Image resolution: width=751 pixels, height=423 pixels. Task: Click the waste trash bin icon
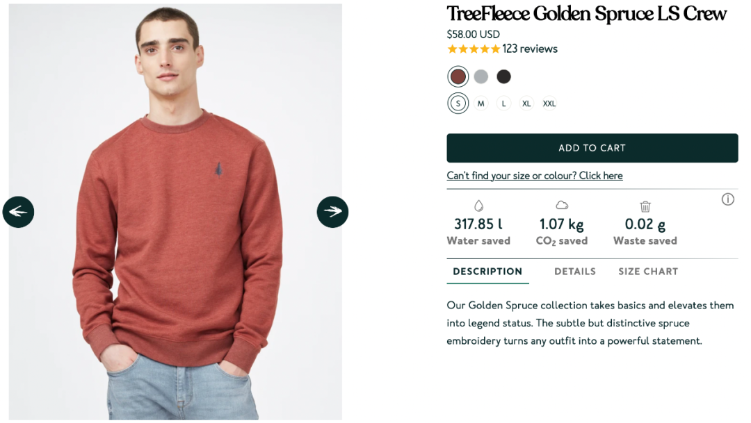click(645, 206)
